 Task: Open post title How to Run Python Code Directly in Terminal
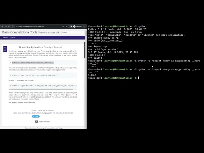click(40, 47)
